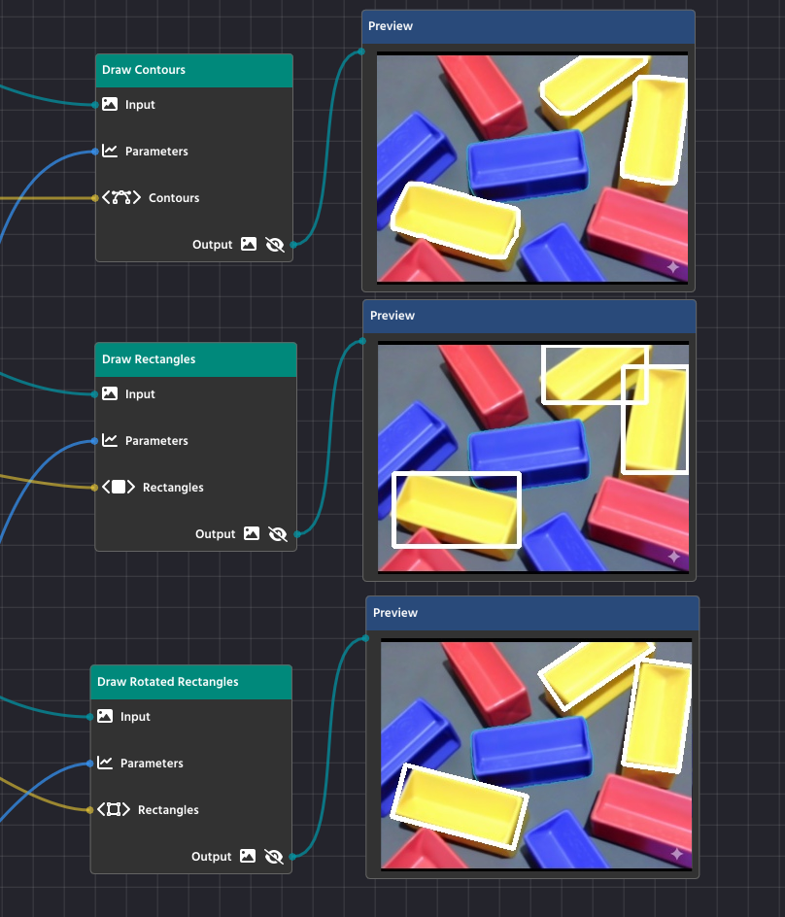Click the Contours curve icon in Draw Contours
This screenshot has height=917, width=785.
point(121,197)
